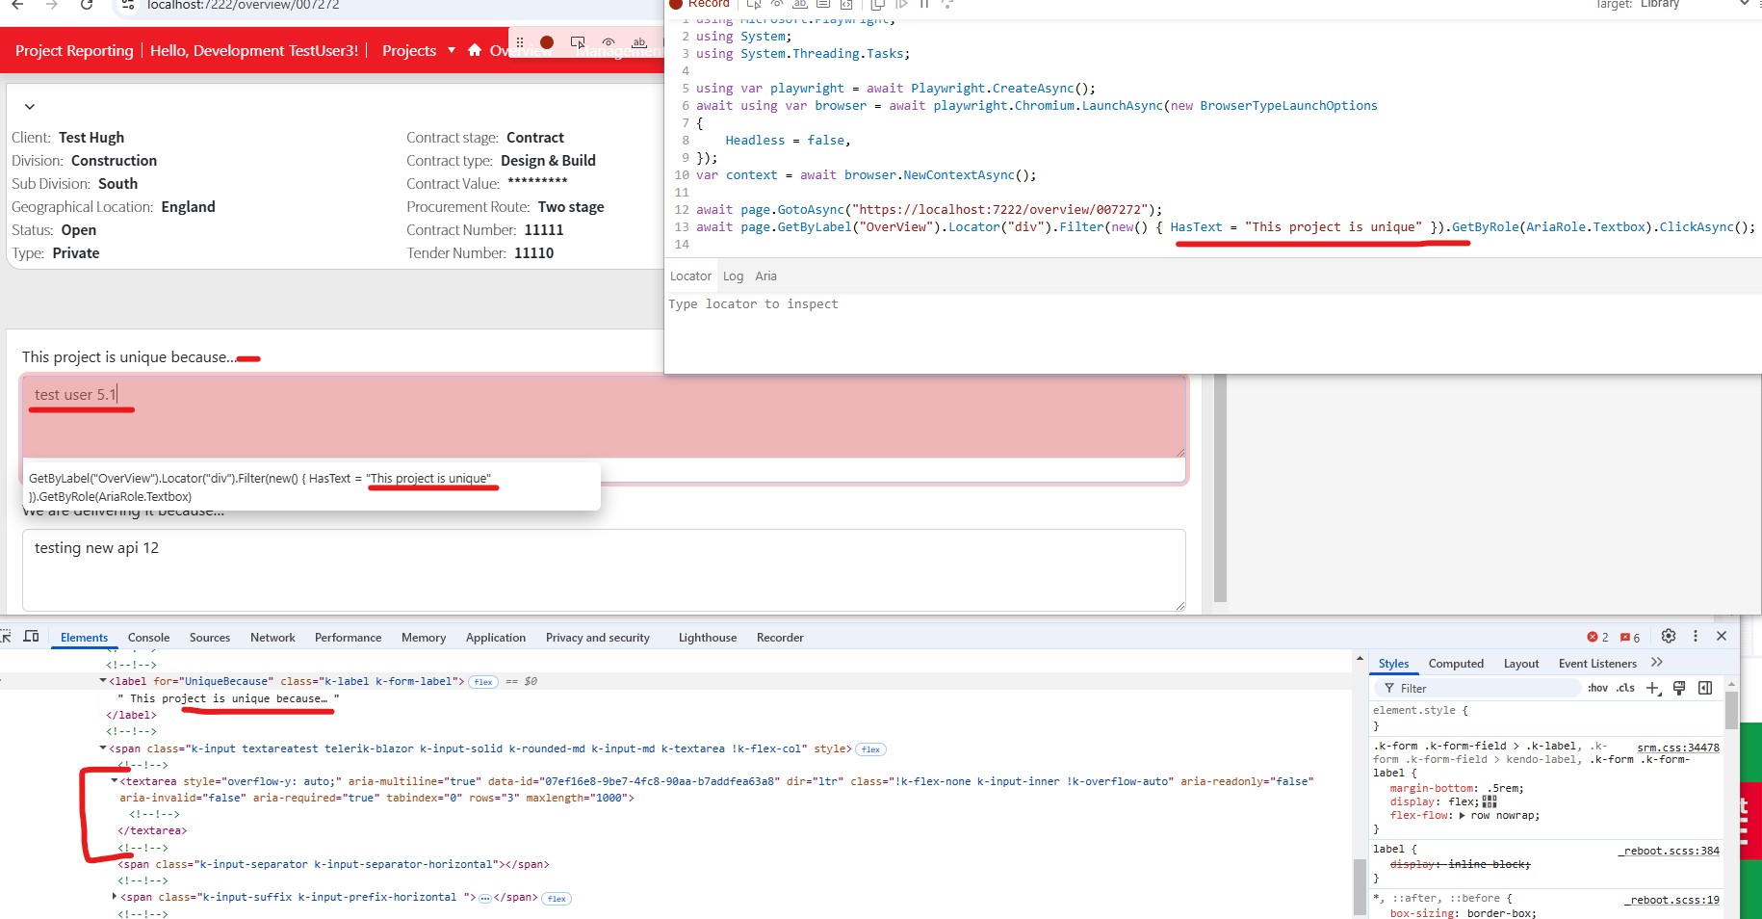Click the new style rule plus icon

[1652, 688]
